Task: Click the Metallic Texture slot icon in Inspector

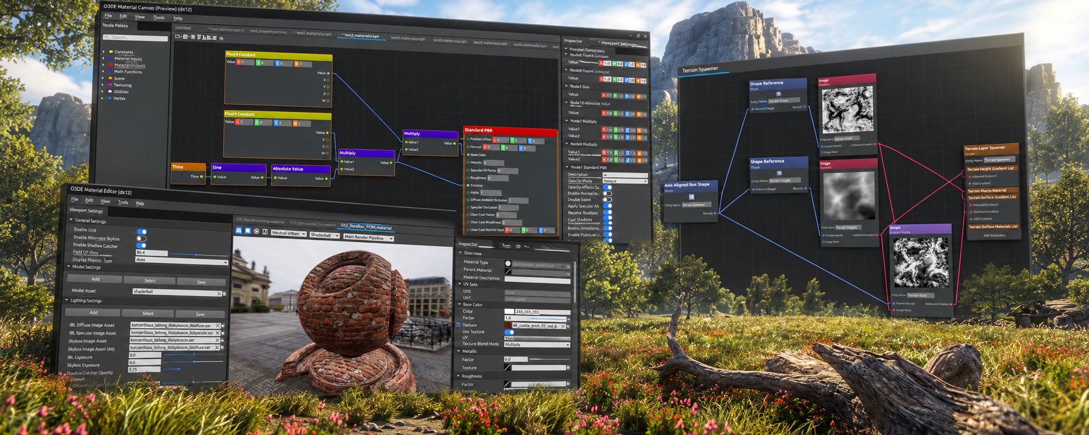Action: (507, 368)
